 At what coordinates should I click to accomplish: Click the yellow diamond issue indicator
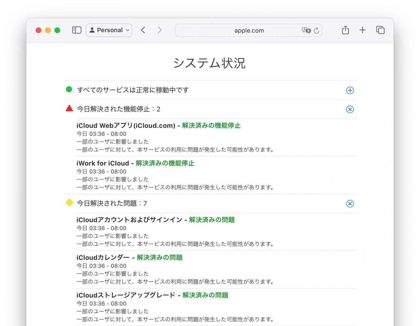coord(69,203)
